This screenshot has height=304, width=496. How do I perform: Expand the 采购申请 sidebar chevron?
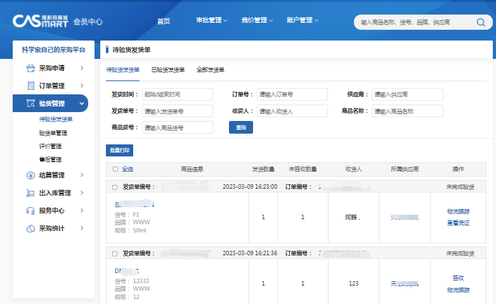pos(82,68)
